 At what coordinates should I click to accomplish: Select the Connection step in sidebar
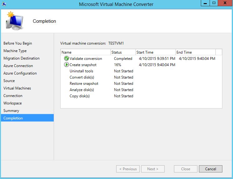tap(13, 96)
